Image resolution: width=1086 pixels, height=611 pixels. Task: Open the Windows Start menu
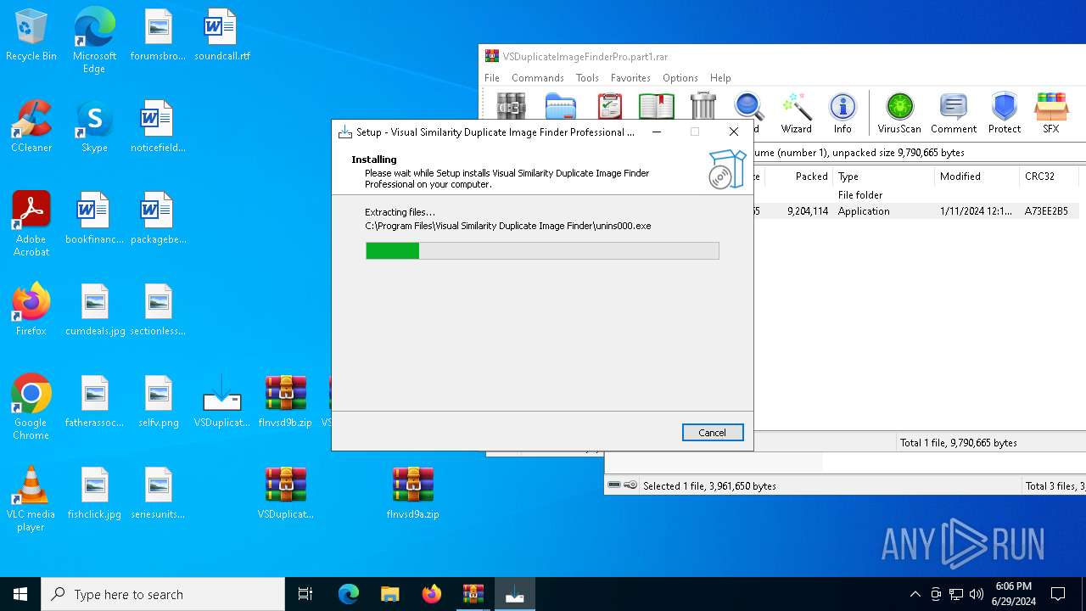(x=20, y=594)
